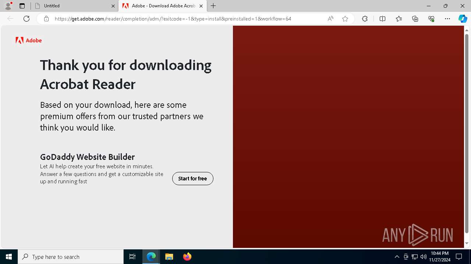The image size is (471, 264).
Task: Open the Collections panel
Action: (x=415, y=19)
